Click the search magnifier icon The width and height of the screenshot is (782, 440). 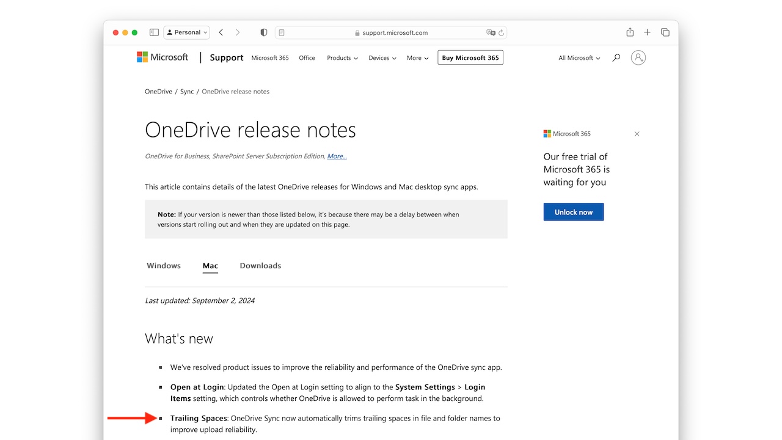tap(616, 57)
